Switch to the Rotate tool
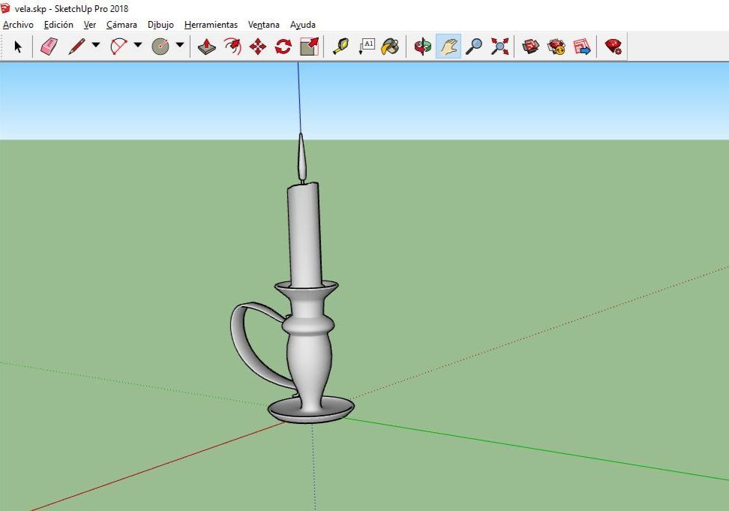Viewport: 729px width, 511px height. tap(283, 47)
